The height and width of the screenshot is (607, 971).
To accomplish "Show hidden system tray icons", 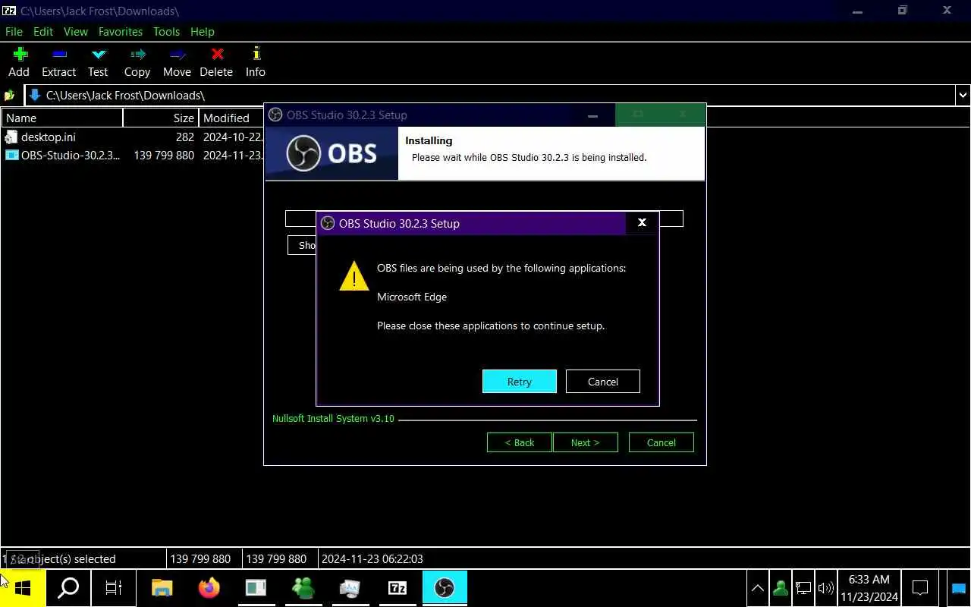I will click(x=758, y=588).
